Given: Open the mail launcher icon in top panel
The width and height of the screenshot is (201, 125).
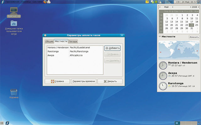Looking at the screenshot, I should tap(49, 2).
